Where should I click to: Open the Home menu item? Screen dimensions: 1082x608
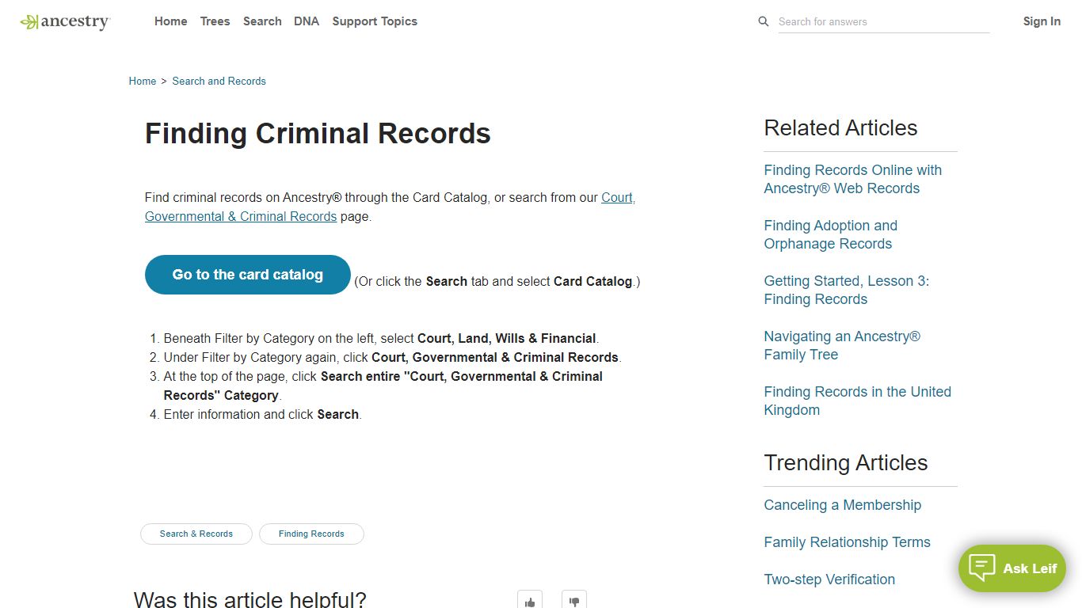[170, 21]
